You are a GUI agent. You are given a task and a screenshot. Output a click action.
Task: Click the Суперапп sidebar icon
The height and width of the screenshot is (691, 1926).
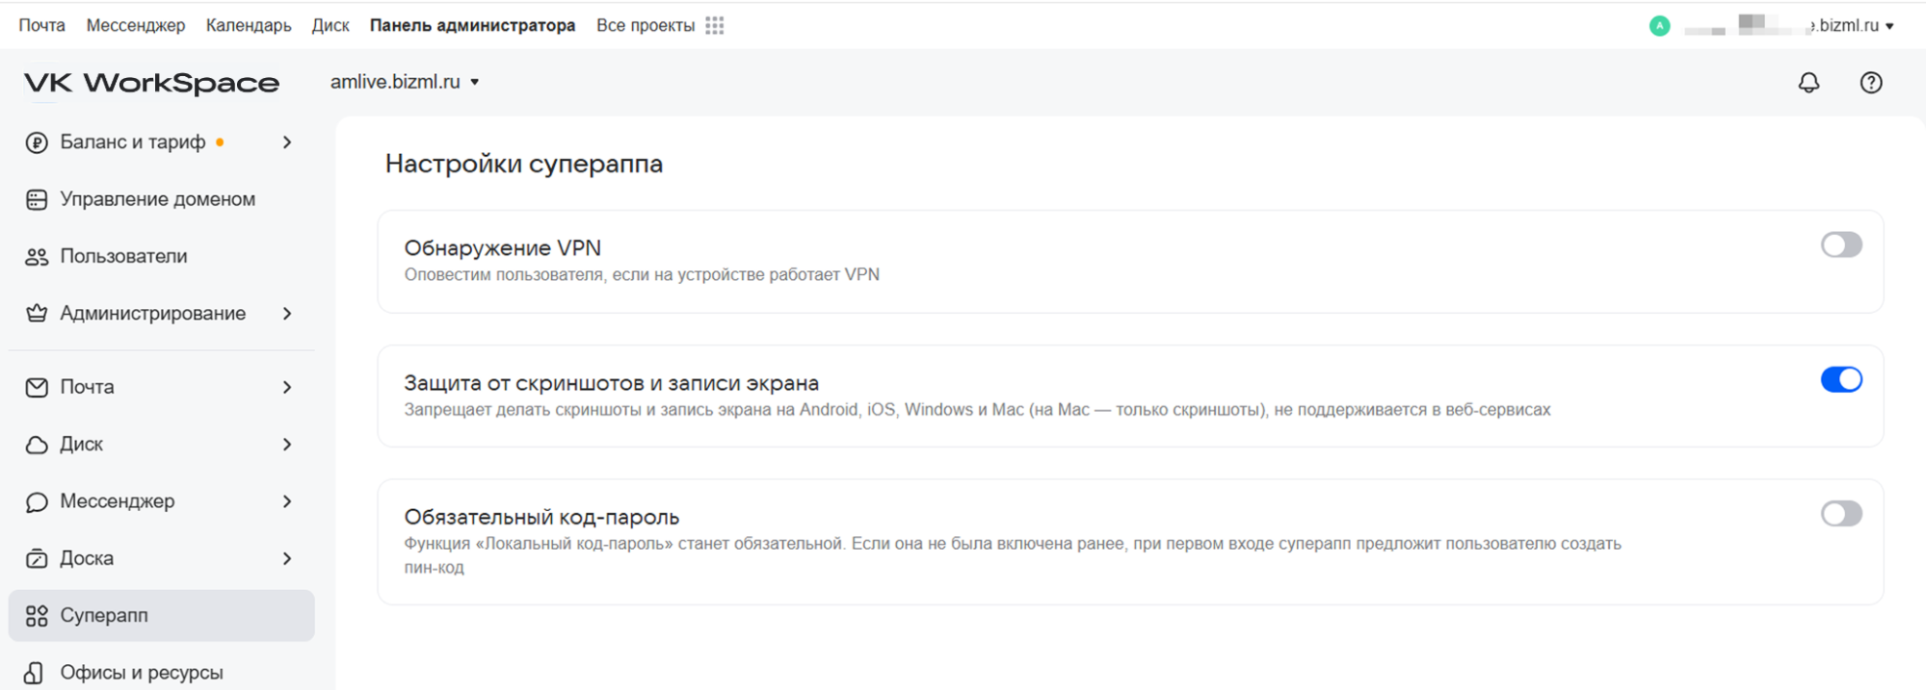pyautogui.click(x=37, y=616)
